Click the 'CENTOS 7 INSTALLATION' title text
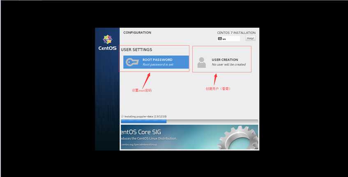 click(x=236, y=33)
